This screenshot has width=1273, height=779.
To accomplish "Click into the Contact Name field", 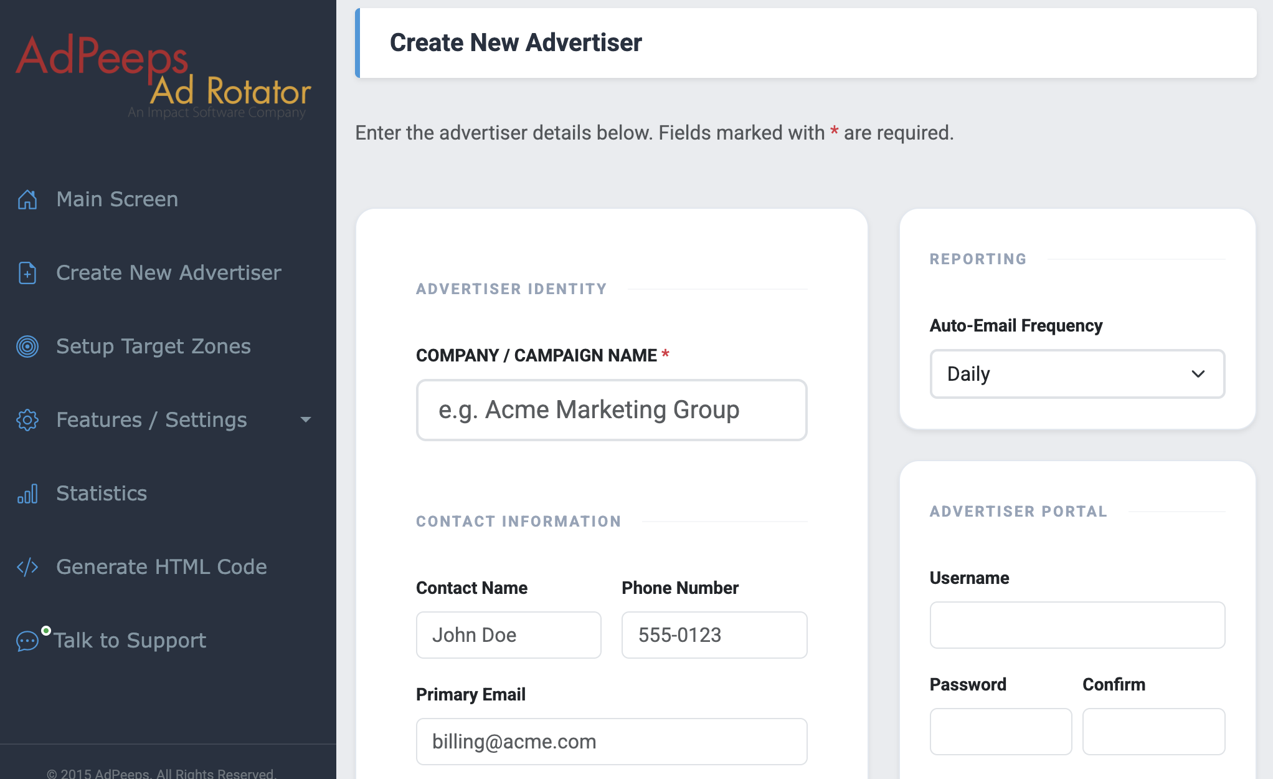I will tap(508, 635).
